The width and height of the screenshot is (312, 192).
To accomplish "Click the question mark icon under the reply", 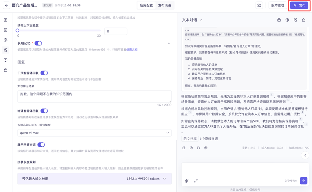I will point(191,148).
